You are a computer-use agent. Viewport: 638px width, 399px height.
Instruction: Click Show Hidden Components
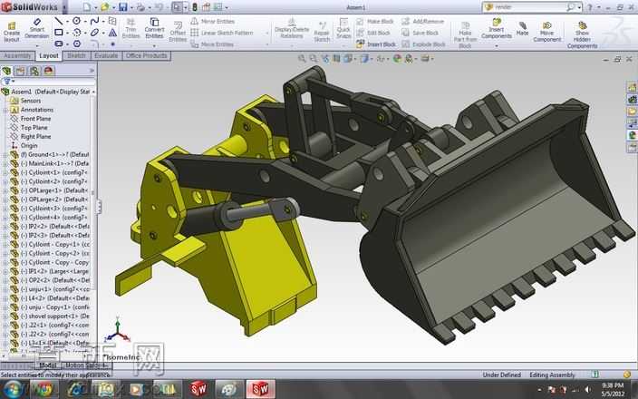tap(582, 35)
